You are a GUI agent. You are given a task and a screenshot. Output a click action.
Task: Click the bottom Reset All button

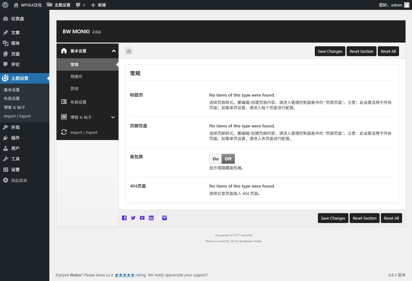(391, 218)
